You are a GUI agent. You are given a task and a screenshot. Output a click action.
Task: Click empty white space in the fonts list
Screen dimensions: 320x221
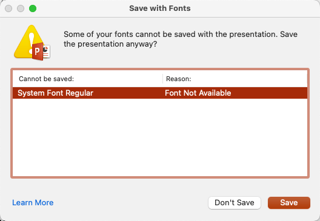[x=160, y=137]
